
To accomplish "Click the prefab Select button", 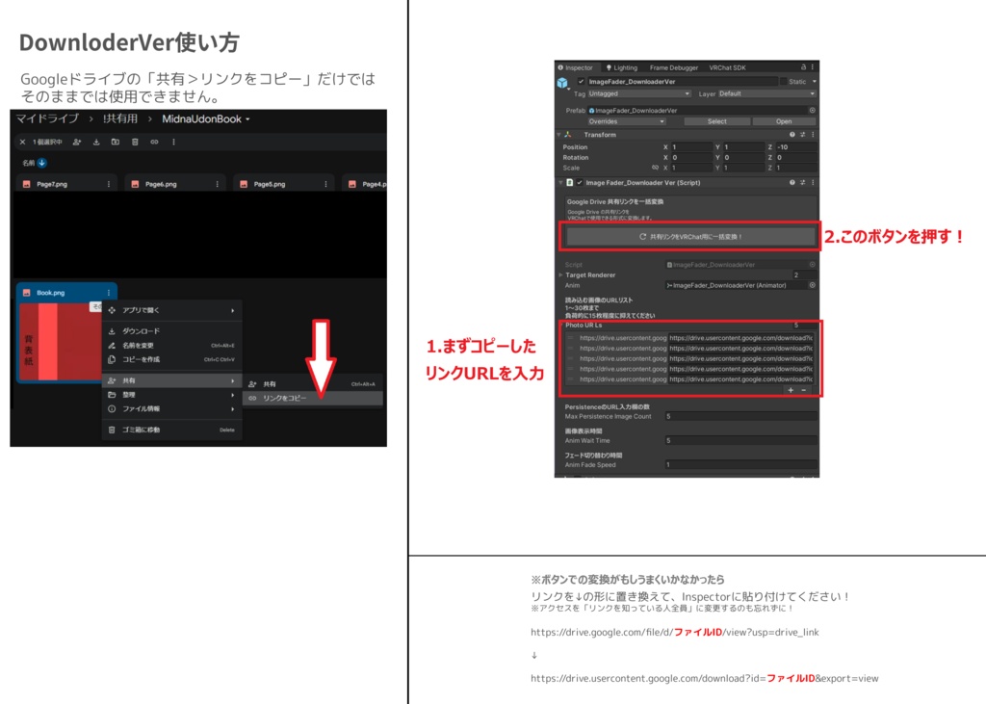I will click(716, 121).
